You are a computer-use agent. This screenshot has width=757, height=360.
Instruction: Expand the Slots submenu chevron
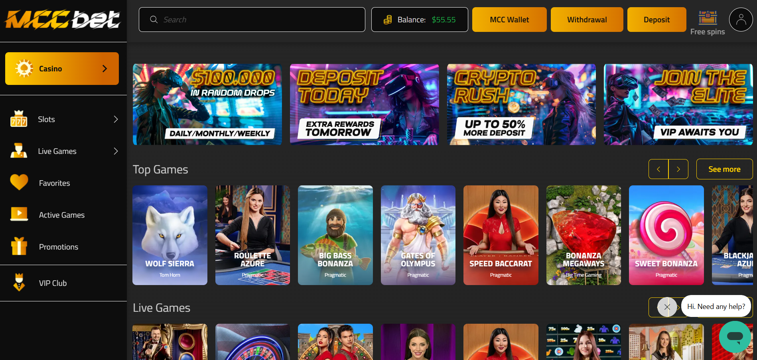[116, 119]
